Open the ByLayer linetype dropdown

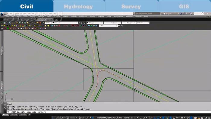[x=112, y=23]
